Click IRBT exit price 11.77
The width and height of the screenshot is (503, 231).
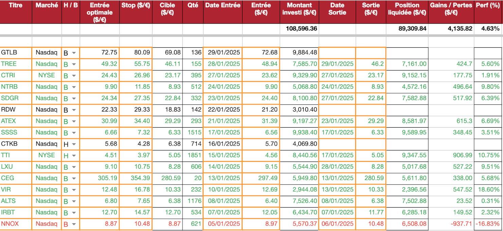(x=371, y=212)
